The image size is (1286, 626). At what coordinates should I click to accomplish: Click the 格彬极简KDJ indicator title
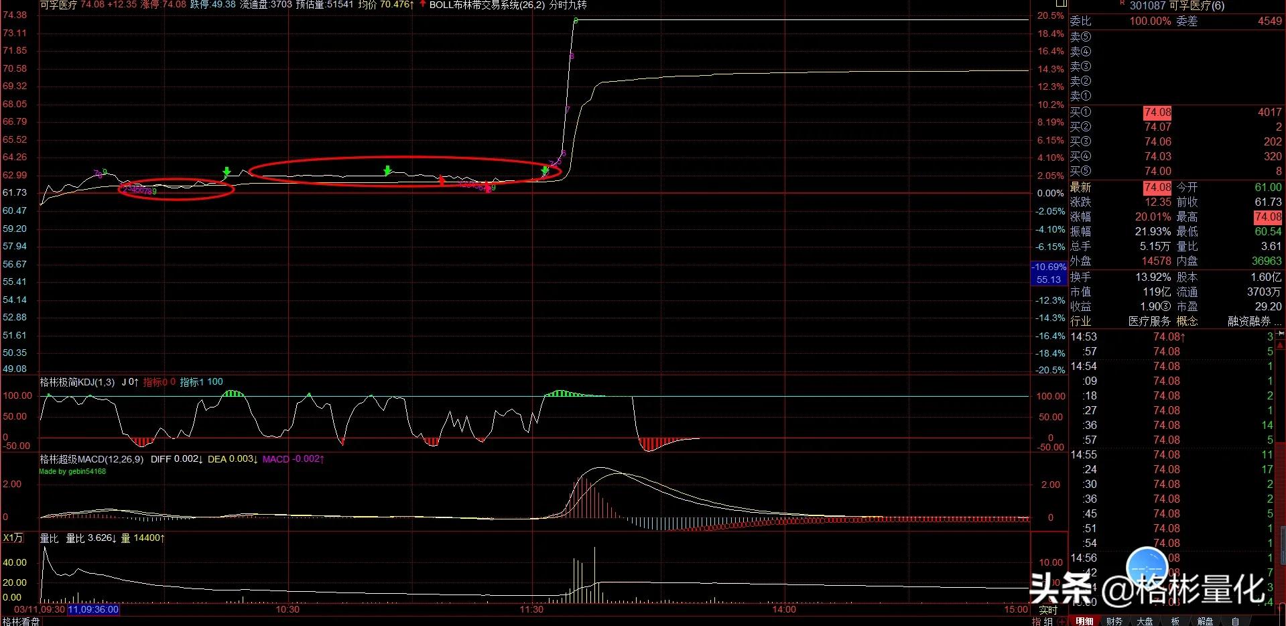(77, 382)
